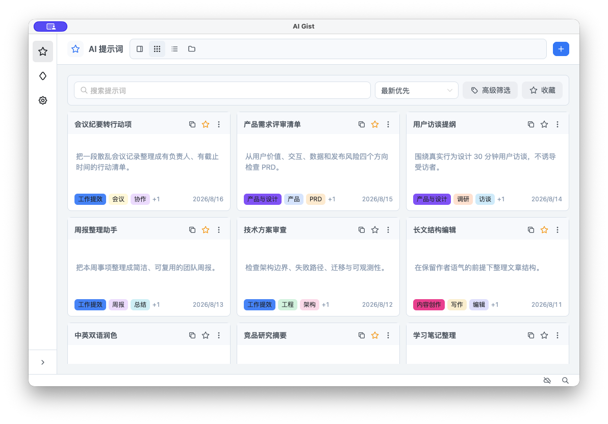The height and width of the screenshot is (424, 608).
Task: Click the 调研 tag chip
Action: [x=463, y=199]
